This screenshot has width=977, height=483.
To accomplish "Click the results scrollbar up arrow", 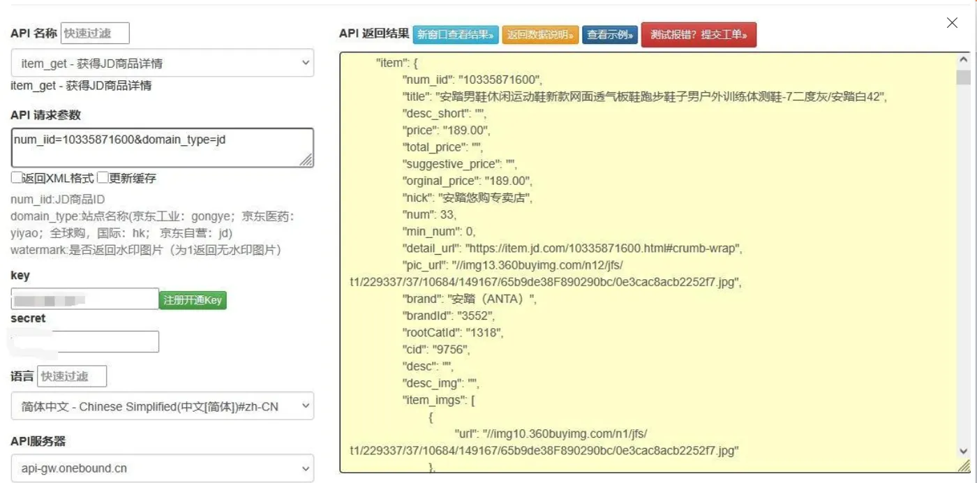I will (964, 61).
